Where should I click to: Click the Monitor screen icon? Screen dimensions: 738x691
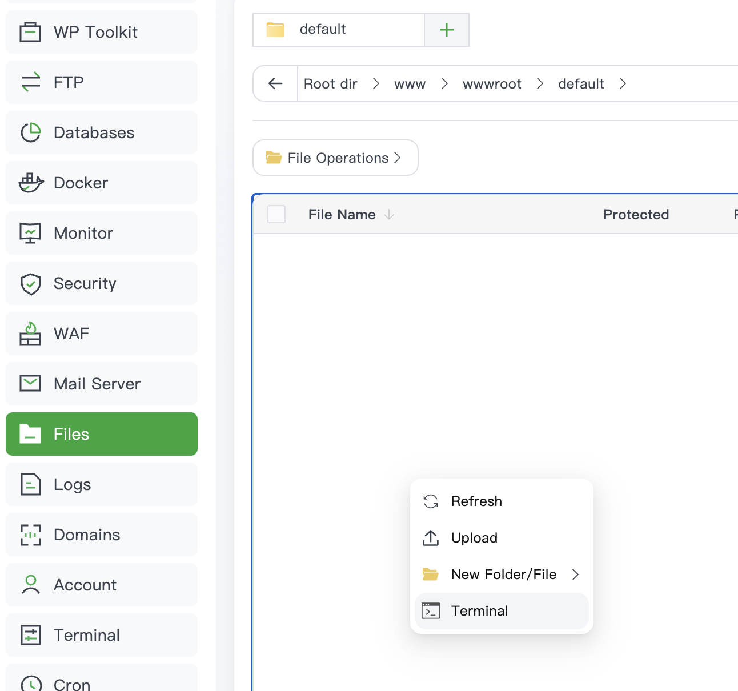tap(30, 233)
